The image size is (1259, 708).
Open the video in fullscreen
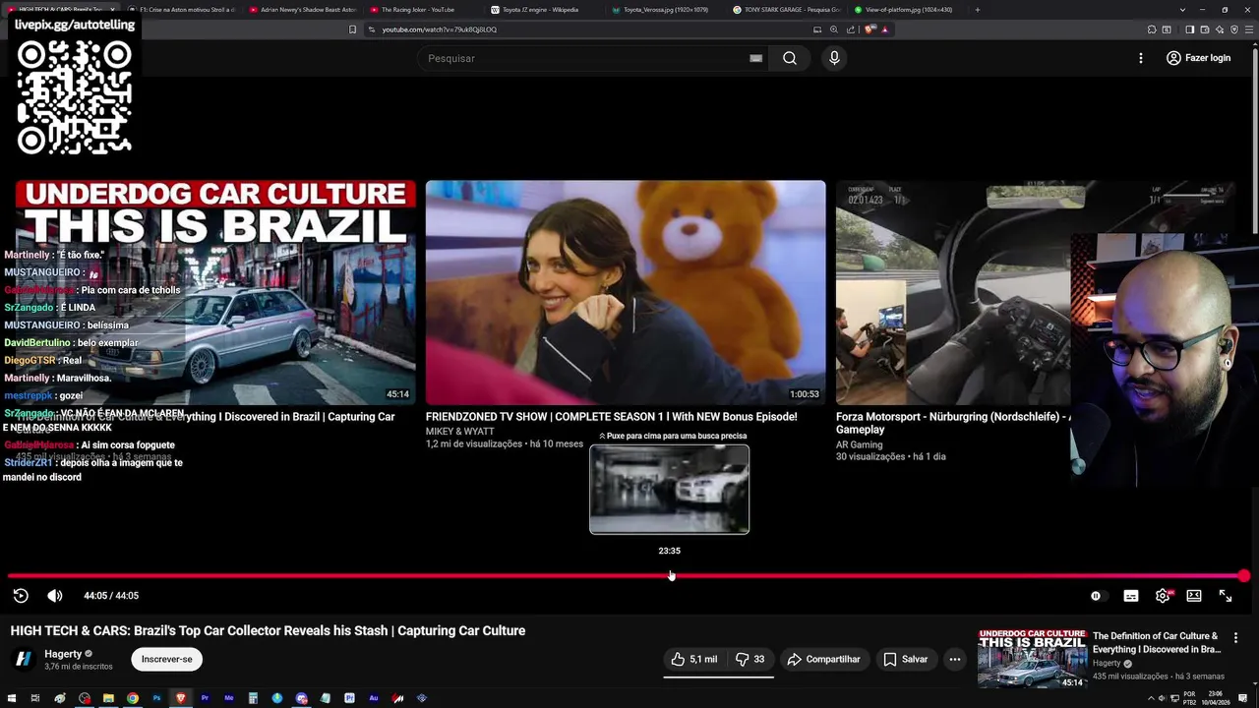click(1226, 596)
